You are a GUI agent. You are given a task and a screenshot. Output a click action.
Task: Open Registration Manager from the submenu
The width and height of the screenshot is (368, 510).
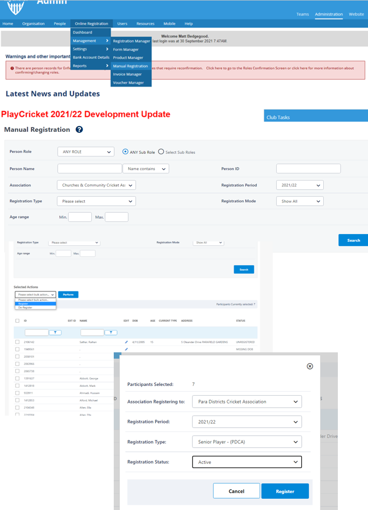click(x=131, y=41)
